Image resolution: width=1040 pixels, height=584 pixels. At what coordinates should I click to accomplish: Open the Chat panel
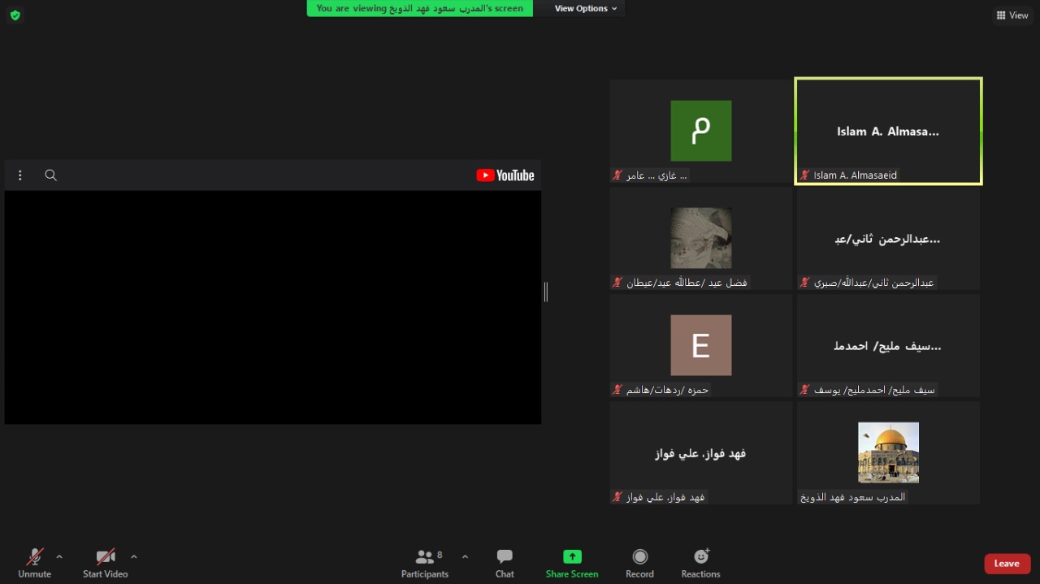(505, 563)
